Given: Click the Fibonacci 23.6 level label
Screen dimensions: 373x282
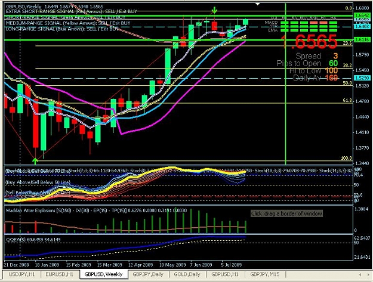Looking at the screenshot, I should 347,43.
